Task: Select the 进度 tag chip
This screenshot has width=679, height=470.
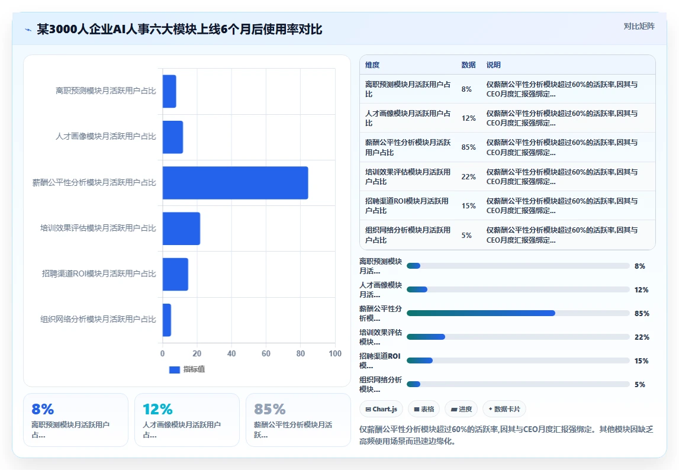Action: click(461, 409)
